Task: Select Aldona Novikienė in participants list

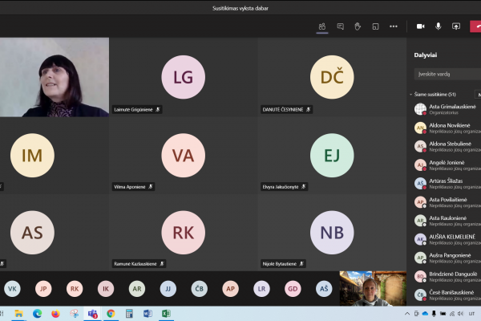Action: 447,128
